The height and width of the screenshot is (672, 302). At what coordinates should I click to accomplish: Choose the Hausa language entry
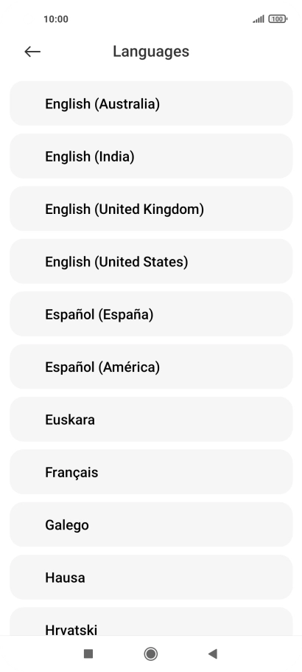coord(151,578)
